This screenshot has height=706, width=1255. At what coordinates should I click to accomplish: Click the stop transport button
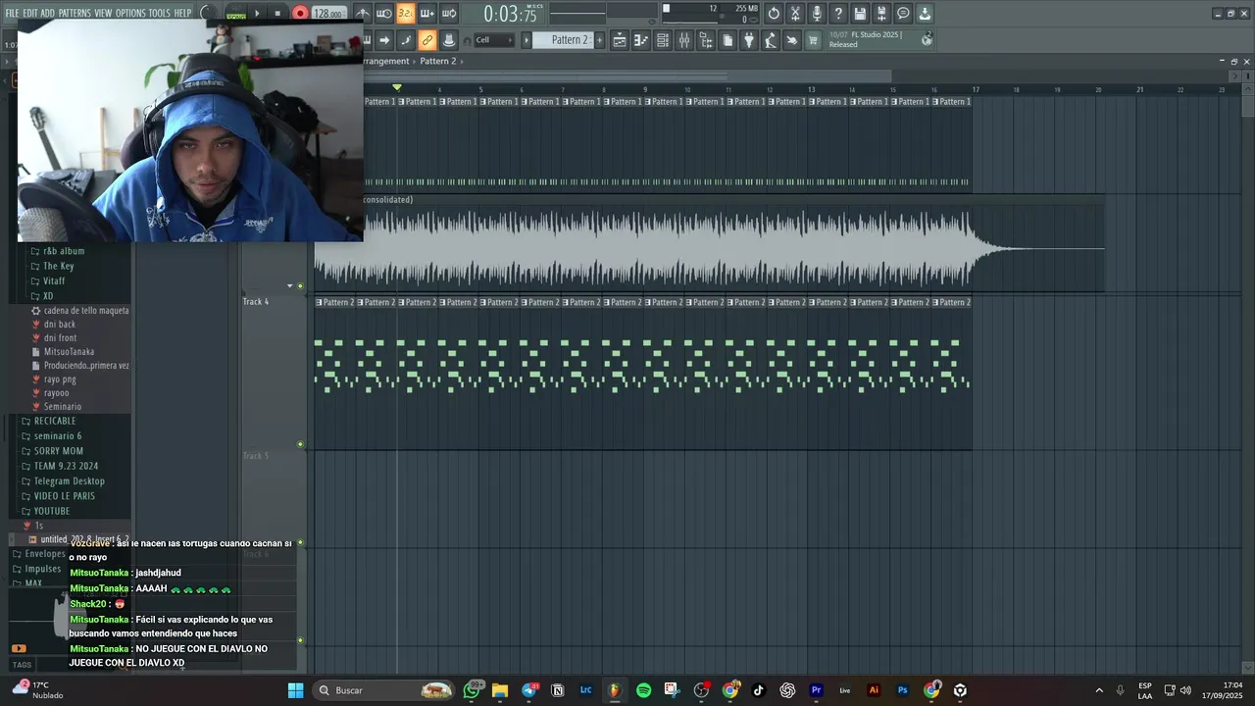point(277,14)
